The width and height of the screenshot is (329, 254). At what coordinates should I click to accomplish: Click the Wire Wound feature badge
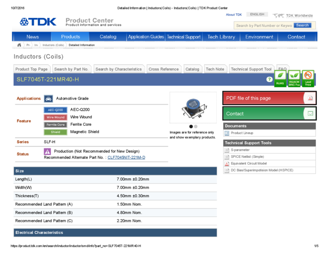(55, 117)
